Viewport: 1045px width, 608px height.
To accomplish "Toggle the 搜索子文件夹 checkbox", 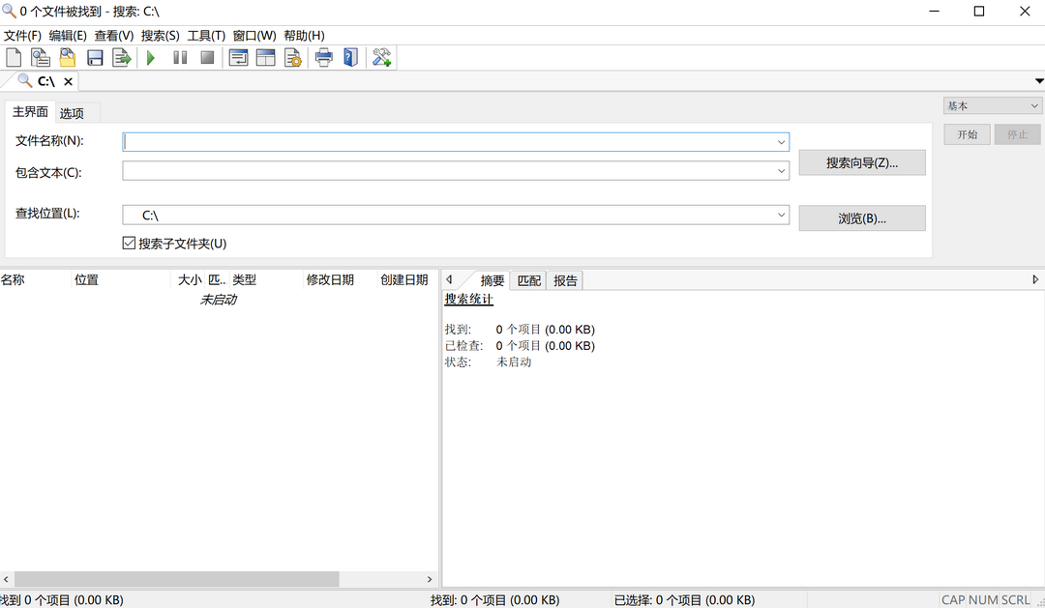I will pyautogui.click(x=129, y=244).
